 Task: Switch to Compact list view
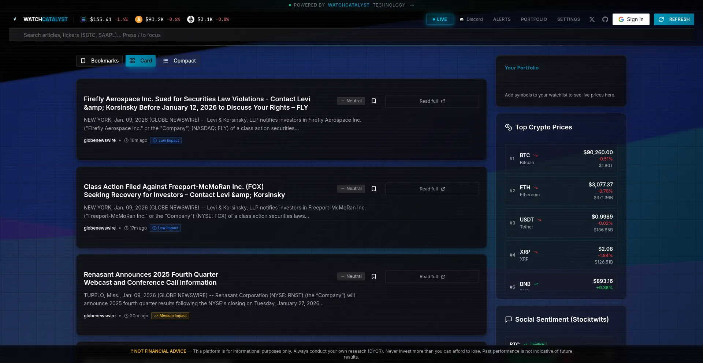pos(179,61)
